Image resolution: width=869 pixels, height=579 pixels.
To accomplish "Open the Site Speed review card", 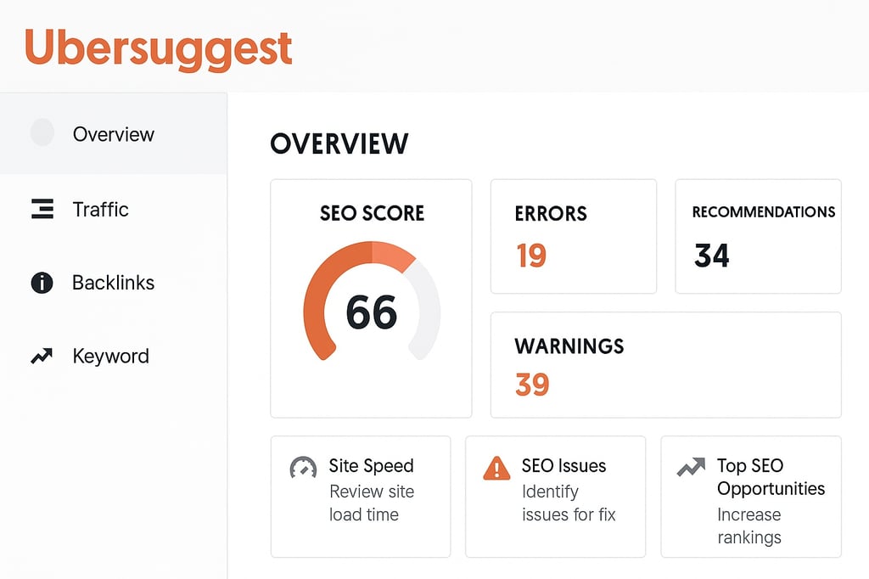I will point(361,497).
